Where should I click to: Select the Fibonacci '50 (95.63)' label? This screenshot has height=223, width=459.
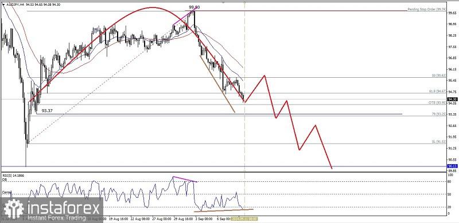point(438,75)
